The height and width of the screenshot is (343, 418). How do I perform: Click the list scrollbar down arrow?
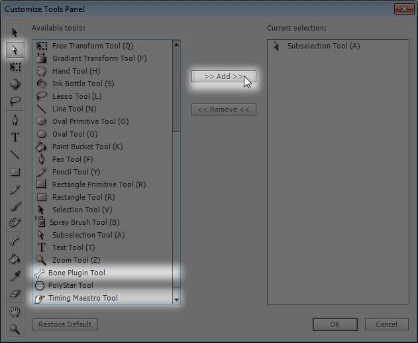(176, 300)
